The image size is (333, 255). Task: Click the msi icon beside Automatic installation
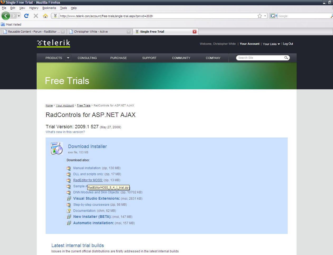[69, 223]
